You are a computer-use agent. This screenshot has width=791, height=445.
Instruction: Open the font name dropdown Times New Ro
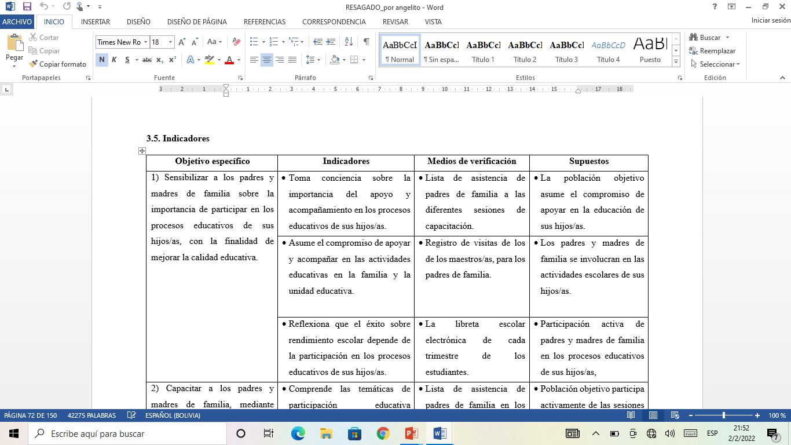(145, 42)
